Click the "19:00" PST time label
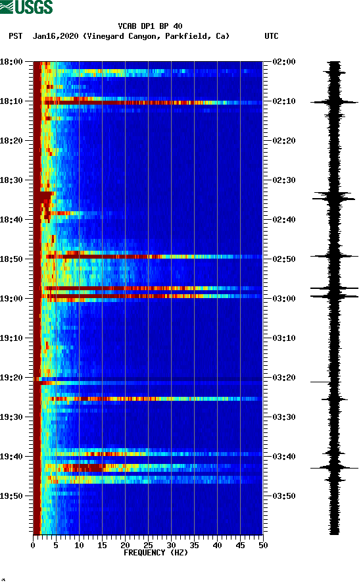Viewport: 363px width, 587px height. (x=11, y=299)
